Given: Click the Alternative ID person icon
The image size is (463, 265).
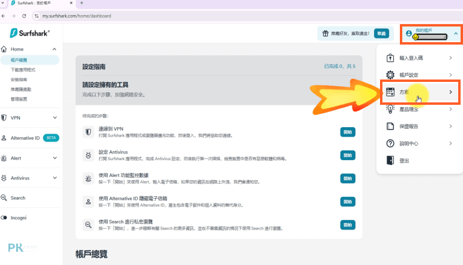Looking at the screenshot, I should [x=4, y=138].
